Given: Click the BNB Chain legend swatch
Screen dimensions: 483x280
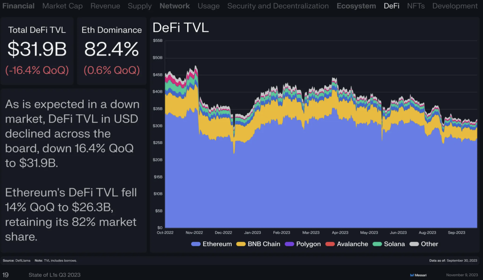Looking at the screenshot, I should (241, 244).
